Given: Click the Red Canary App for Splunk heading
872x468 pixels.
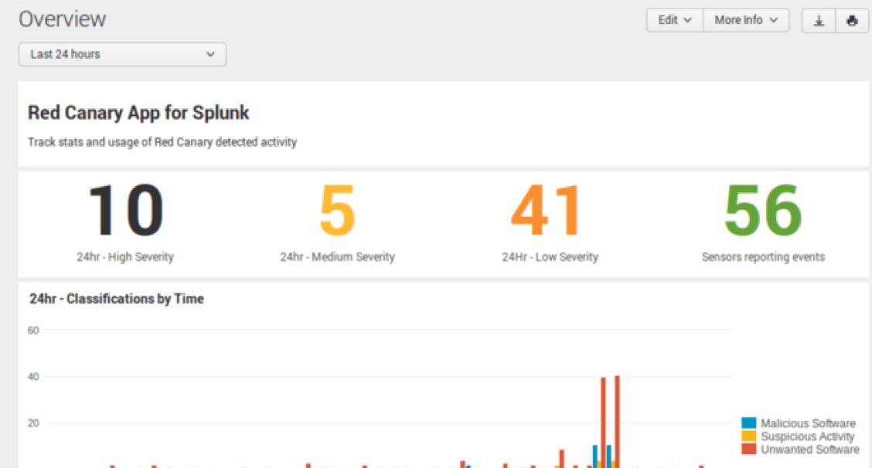Looking at the screenshot, I should tap(138, 113).
